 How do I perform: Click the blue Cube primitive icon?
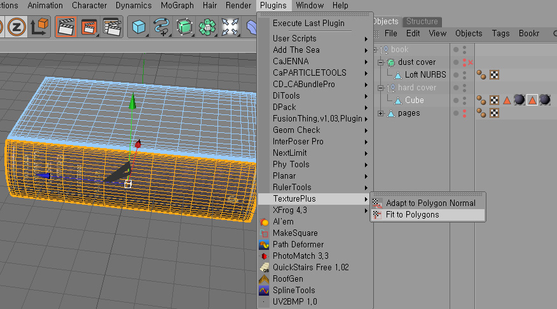tap(139, 27)
